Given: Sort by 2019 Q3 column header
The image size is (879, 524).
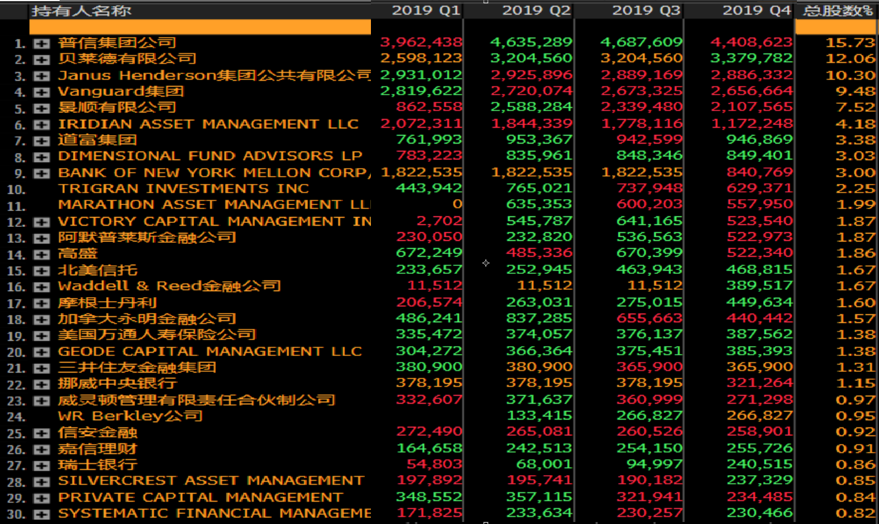Looking at the screenshot, I should pos(646,11).
